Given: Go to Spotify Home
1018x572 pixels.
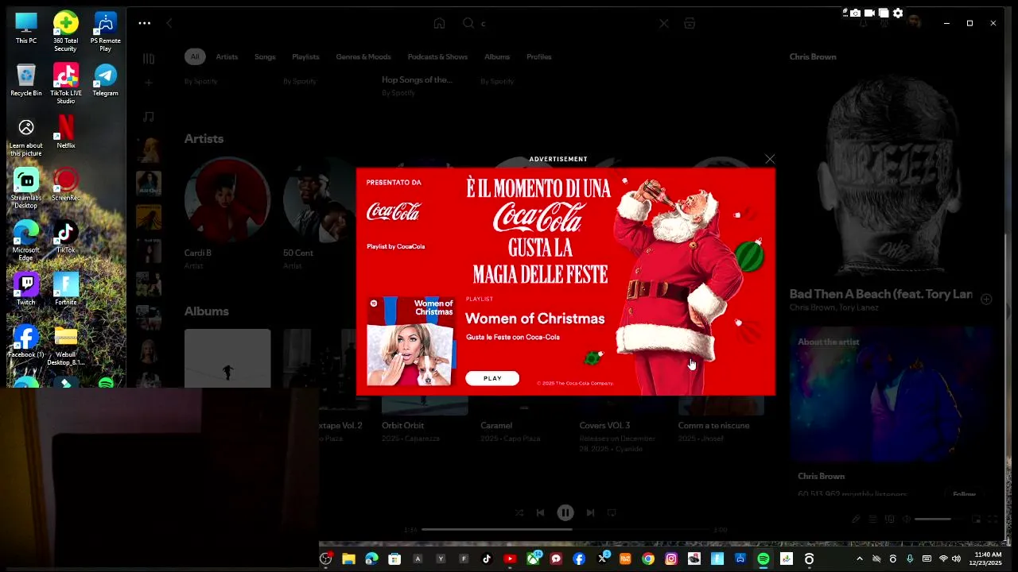Looking at the screenshot, I should click(439, 23).
